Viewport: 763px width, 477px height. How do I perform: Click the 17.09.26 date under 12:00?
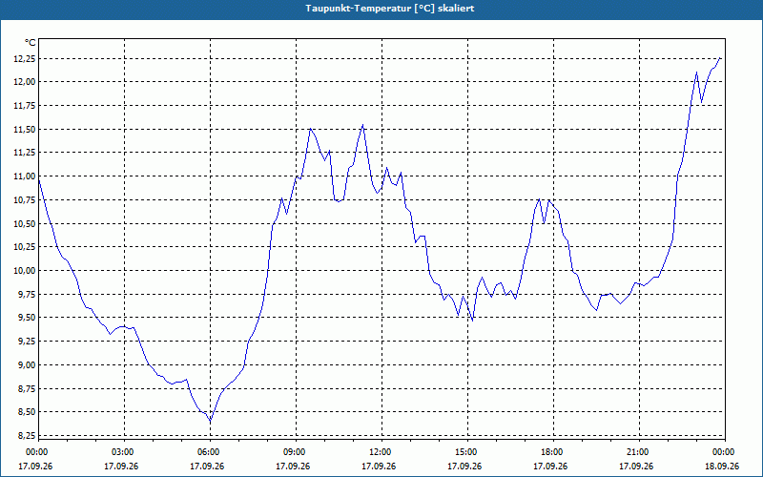tap(379, 467)
